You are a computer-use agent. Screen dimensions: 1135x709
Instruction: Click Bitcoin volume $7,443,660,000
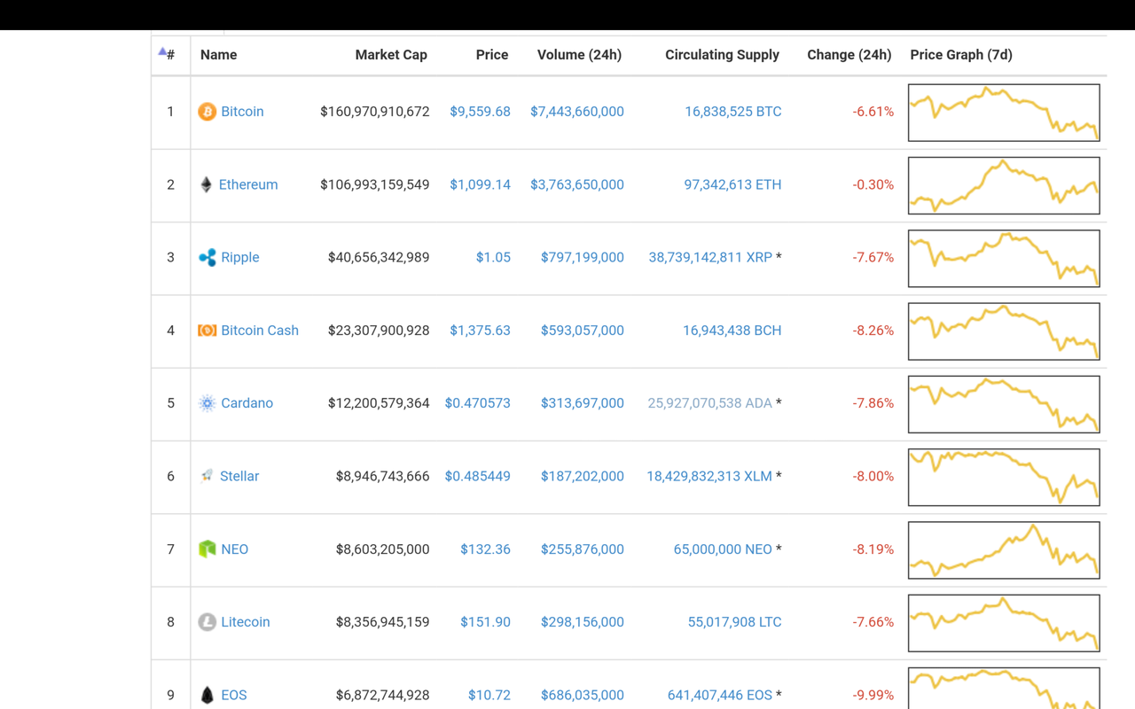pos(577,112)
